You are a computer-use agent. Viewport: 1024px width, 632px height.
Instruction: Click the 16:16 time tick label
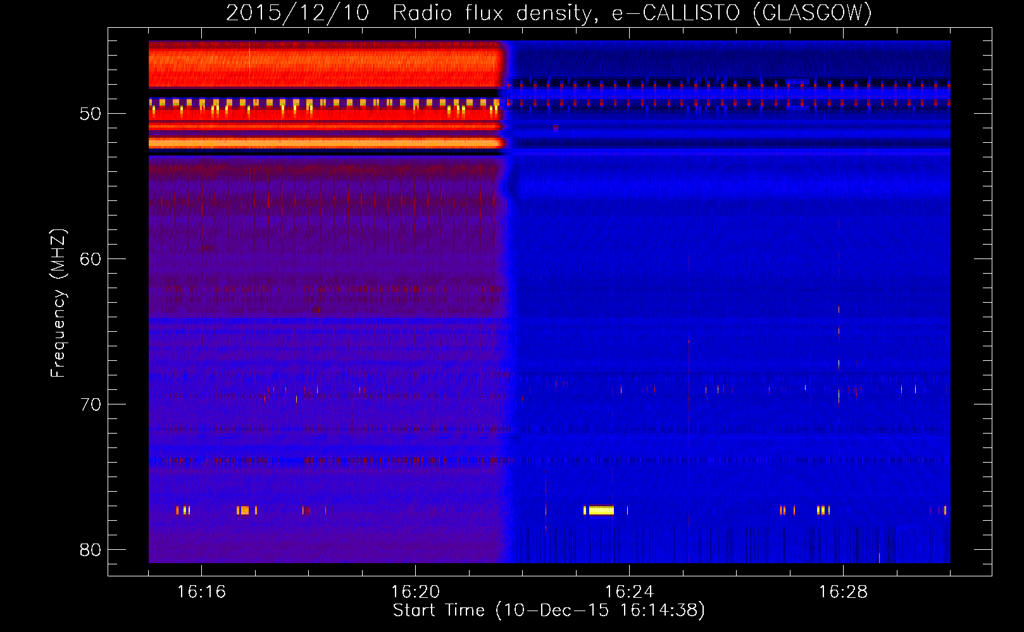(201, 592)
